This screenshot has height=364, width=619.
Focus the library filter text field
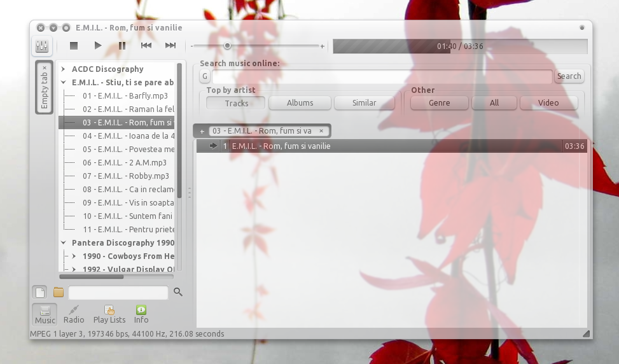(118, 293)
